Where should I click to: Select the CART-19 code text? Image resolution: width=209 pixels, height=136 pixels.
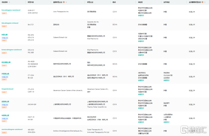[31, 92]
